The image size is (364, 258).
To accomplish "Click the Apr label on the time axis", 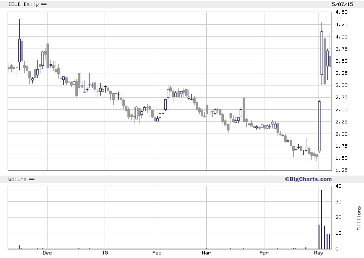I will (264, 252).
